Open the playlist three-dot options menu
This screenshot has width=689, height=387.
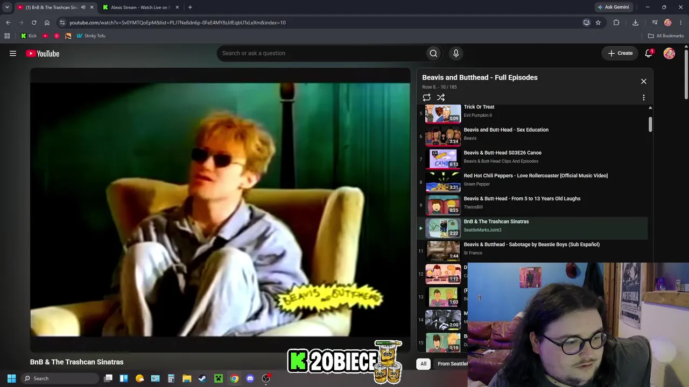644,97
